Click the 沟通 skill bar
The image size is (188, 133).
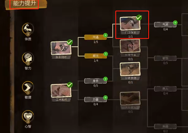[x=95, y=37]
